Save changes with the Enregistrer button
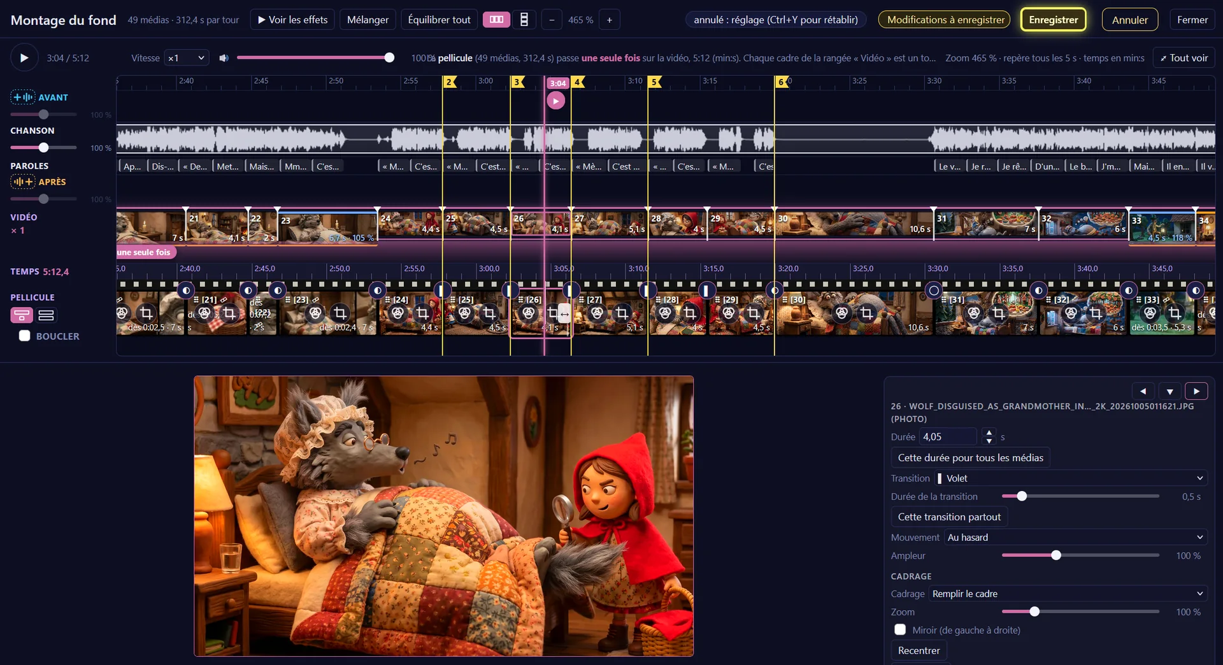The width and height of the screenshot is (1223, 665). [1054, 20]
